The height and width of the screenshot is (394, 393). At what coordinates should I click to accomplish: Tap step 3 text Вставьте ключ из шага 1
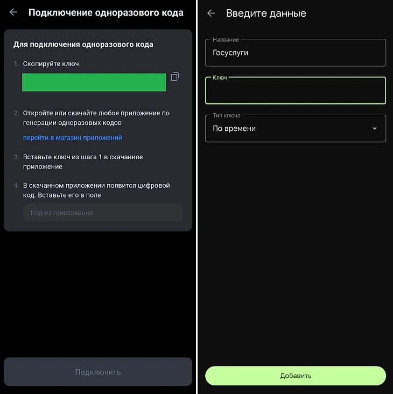click(83, 161)
